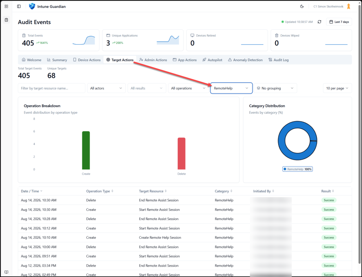
Task: Select the Target Actions tab
Action: click(x=120, y=60)
